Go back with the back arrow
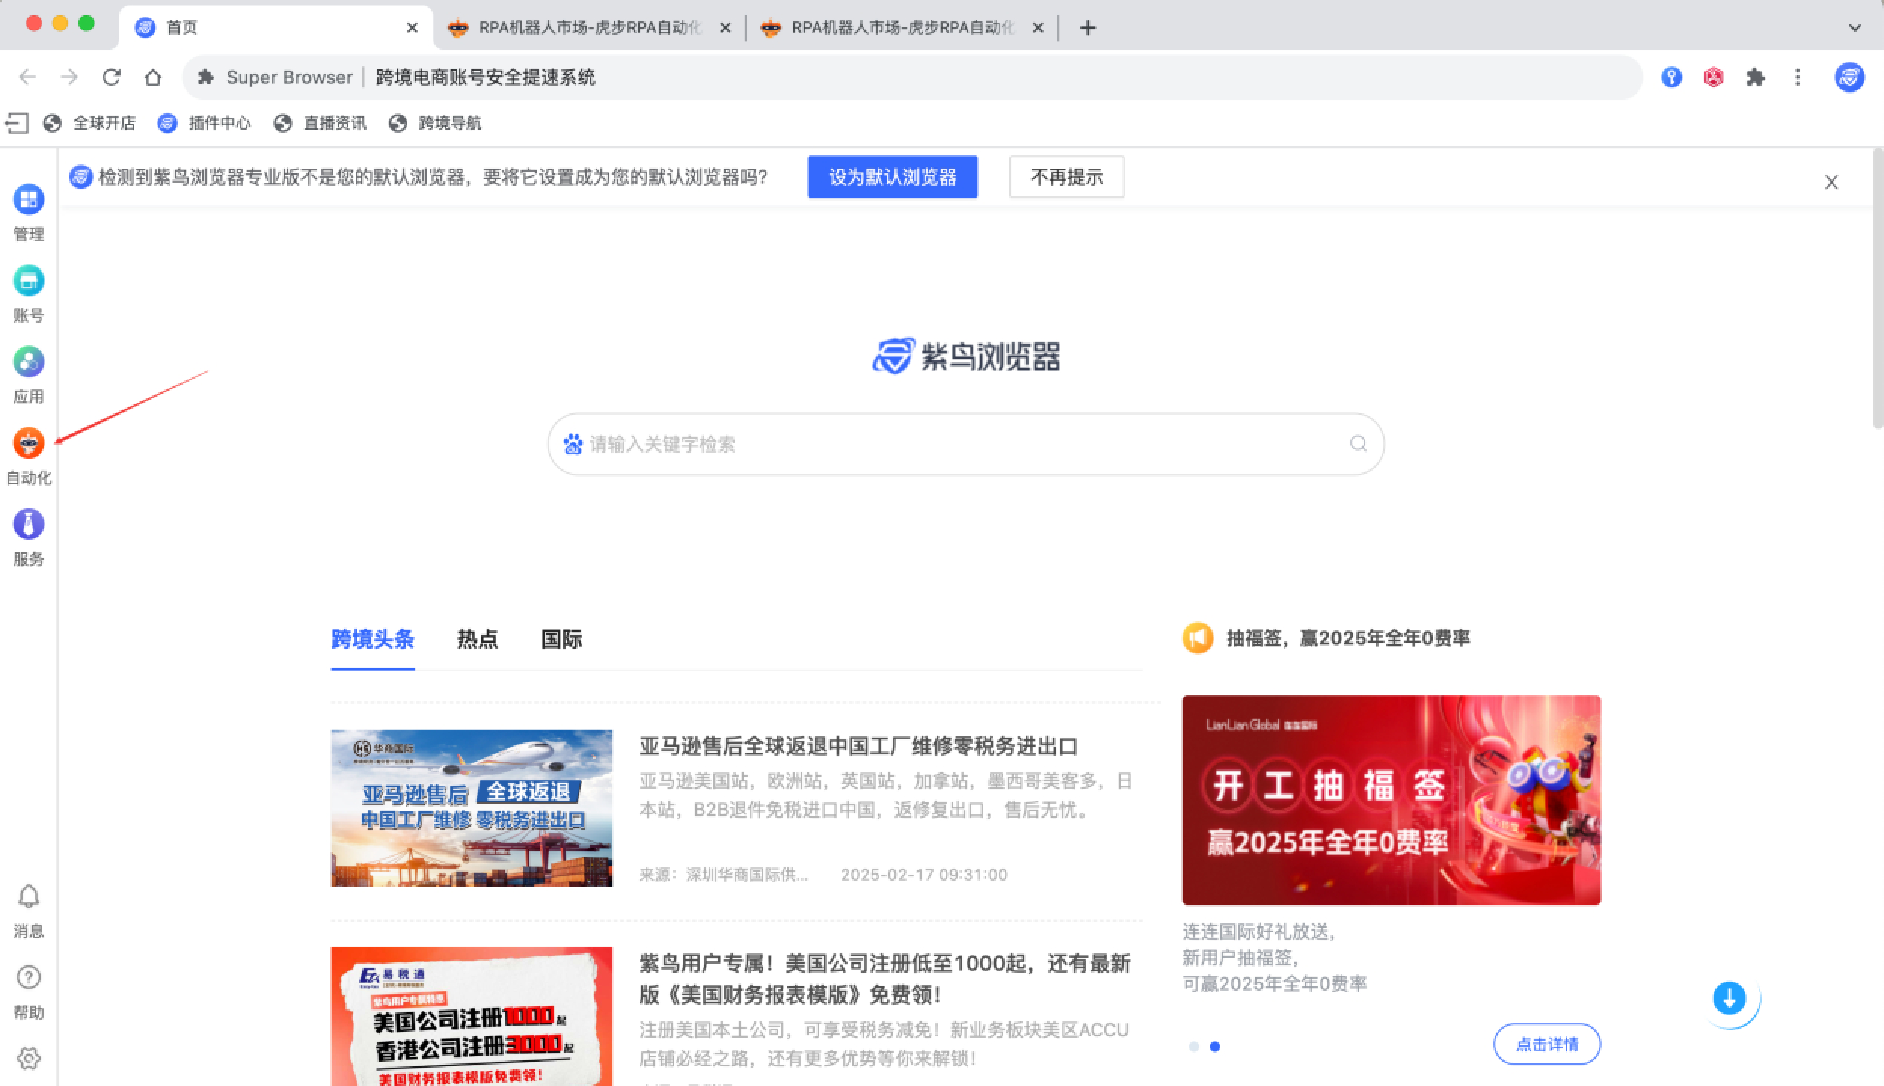The image size is (1884, 1086). [28, 77]
